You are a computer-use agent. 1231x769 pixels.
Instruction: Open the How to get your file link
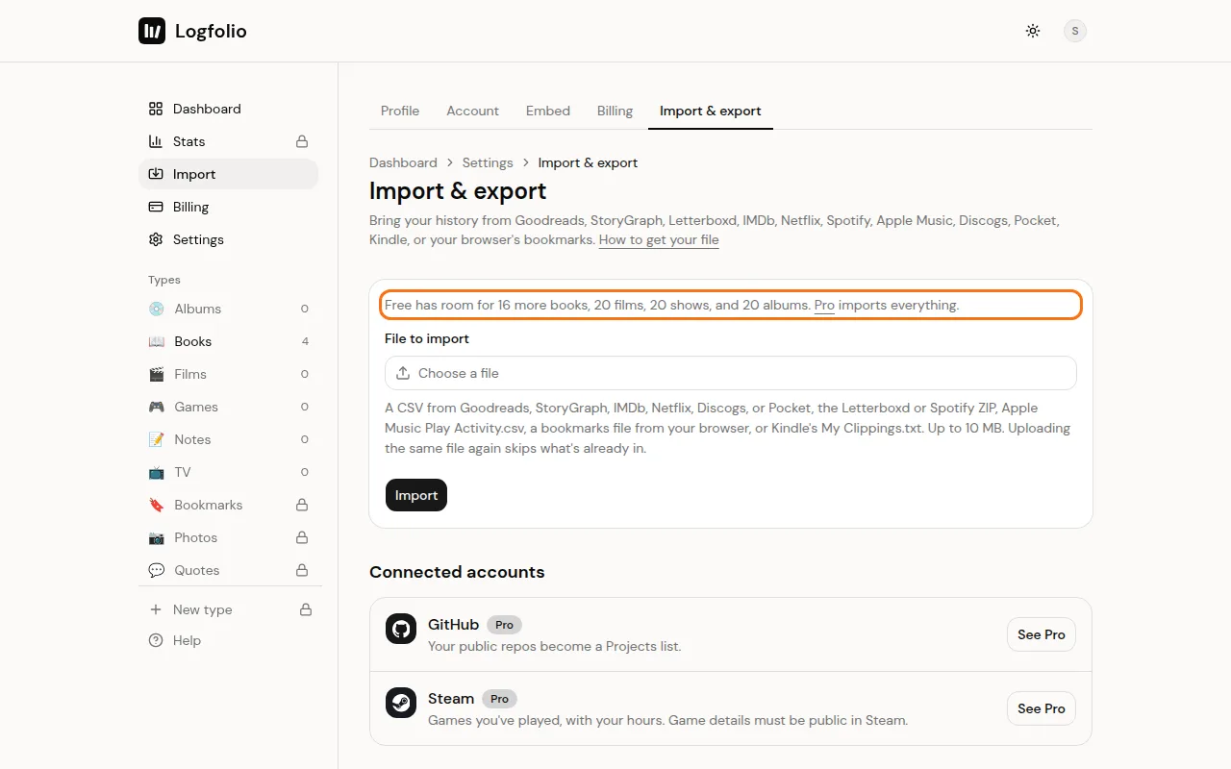coord(659,239)
